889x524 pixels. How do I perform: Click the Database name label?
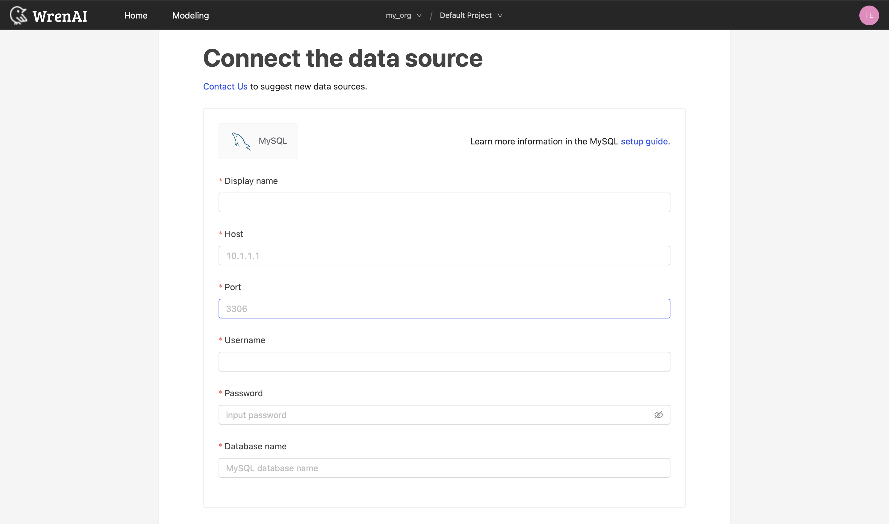click(255, 446)
